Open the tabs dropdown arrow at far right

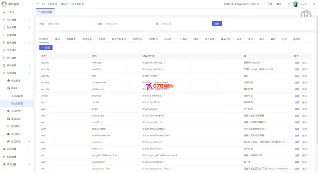(x=315, y=12)
